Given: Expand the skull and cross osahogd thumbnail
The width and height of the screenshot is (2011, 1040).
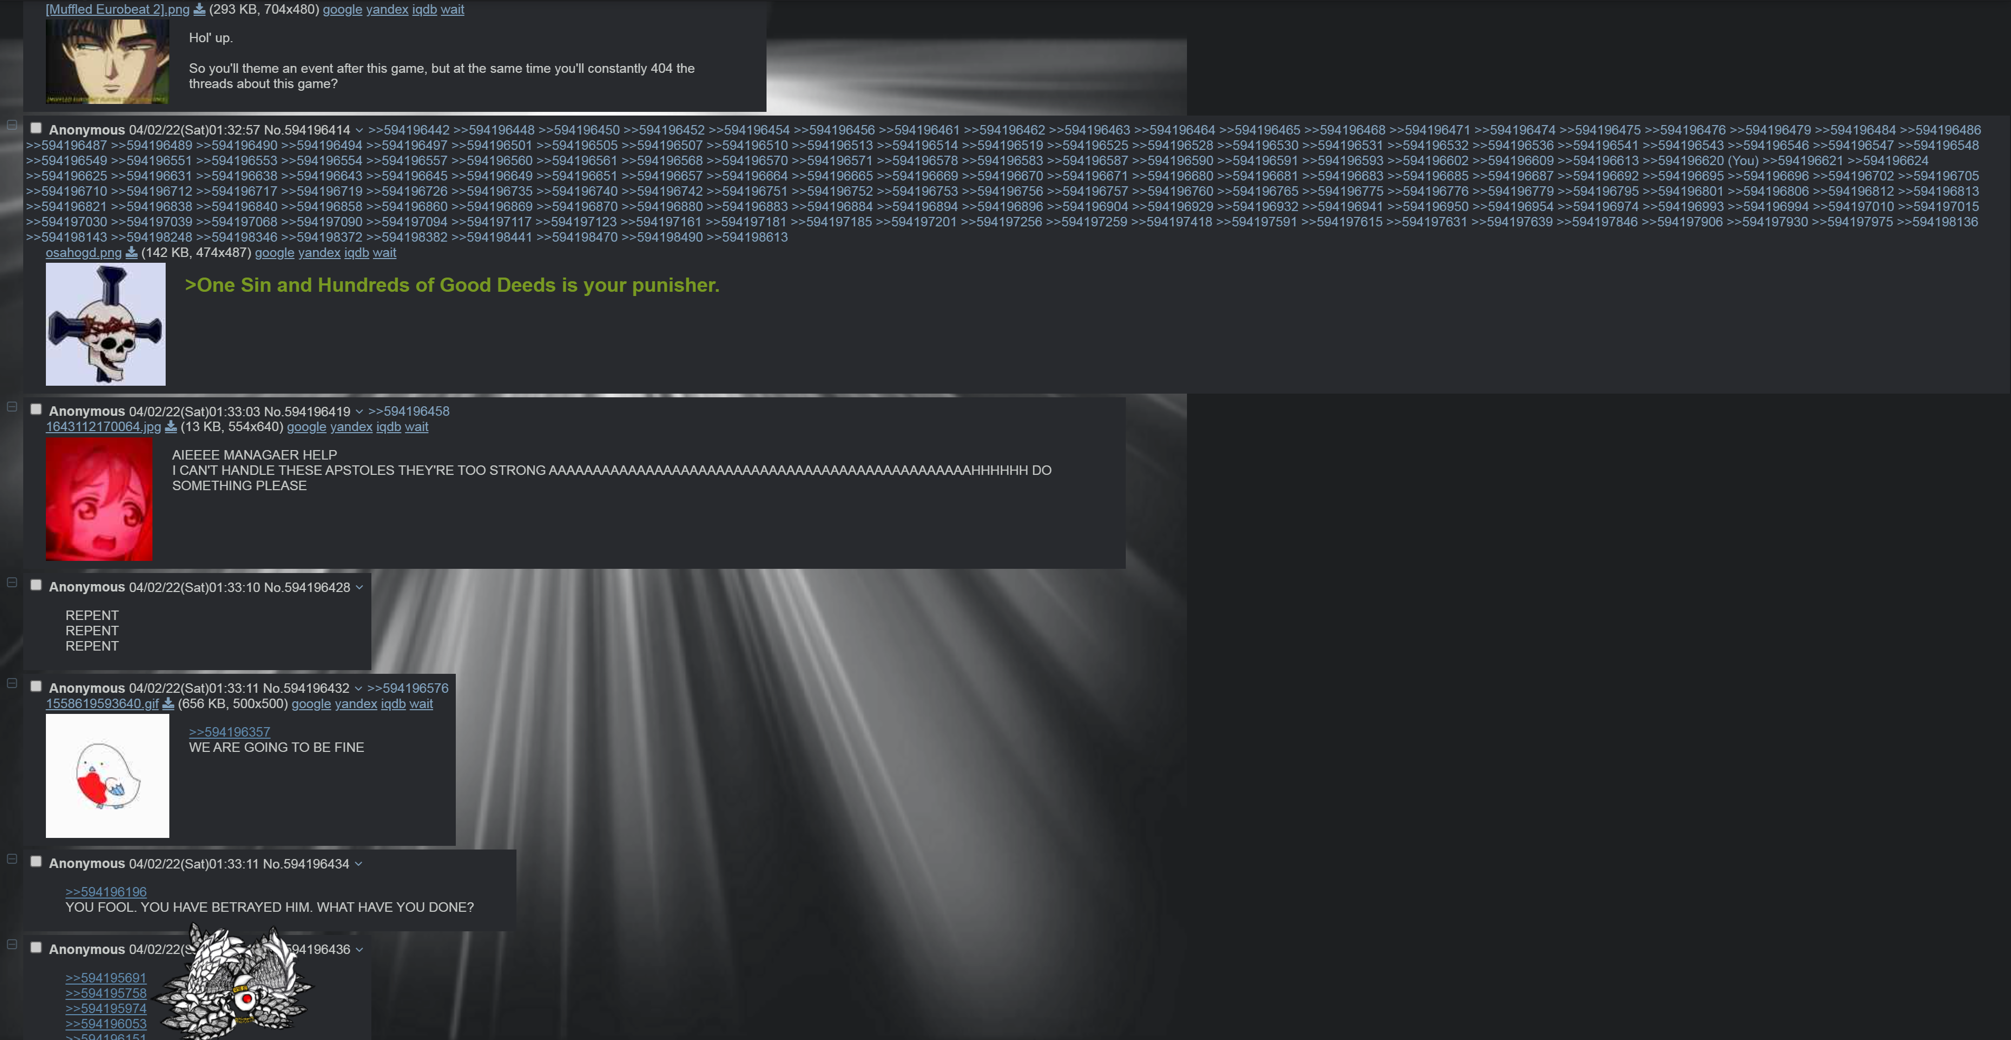Looking at the screenshot, I should click(x=106, y=324).
